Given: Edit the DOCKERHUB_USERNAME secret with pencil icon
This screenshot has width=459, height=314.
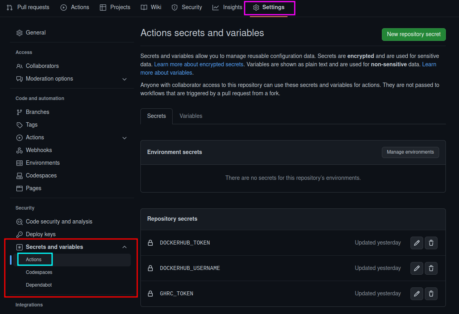Looking at the screenshot, I should (x=416, y=268).
